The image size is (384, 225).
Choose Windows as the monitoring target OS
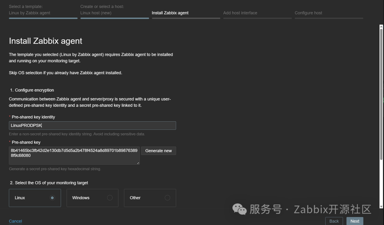pyautogui.click(x=110, y=198)
